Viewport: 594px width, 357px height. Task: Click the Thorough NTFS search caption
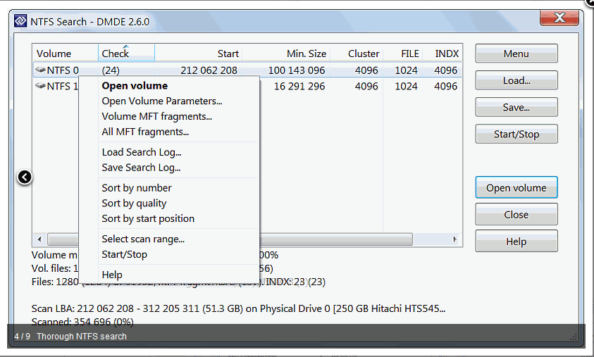[x=82, y=336]
